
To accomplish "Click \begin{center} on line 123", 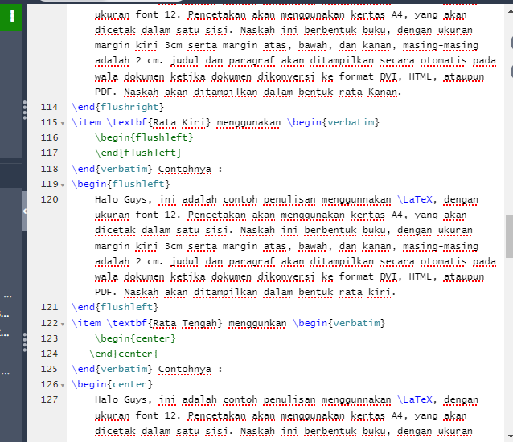I will click(x=135, y=338).
